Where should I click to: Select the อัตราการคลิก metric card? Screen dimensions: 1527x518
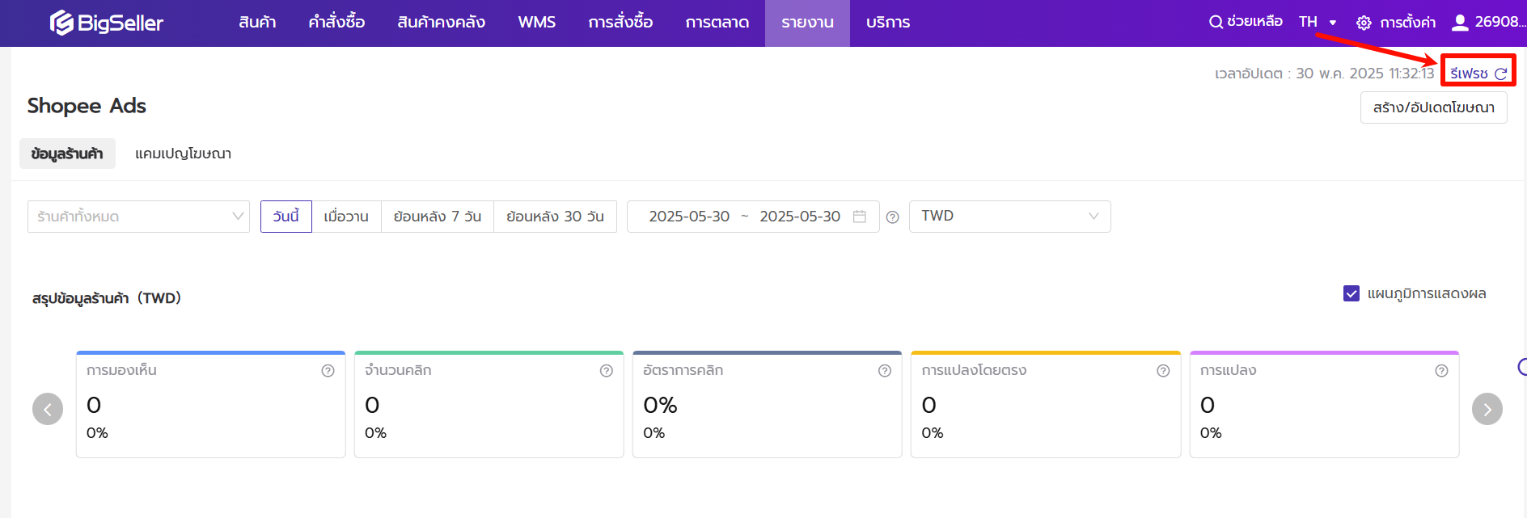point(768,404)
